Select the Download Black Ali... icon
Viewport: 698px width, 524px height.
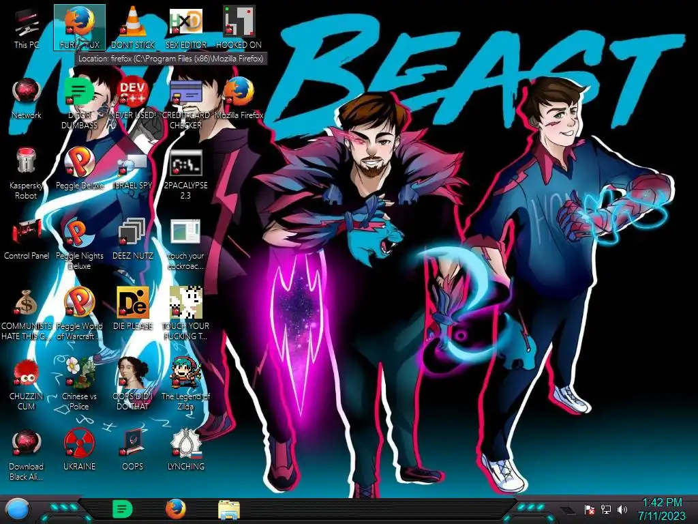coord(27,454)
